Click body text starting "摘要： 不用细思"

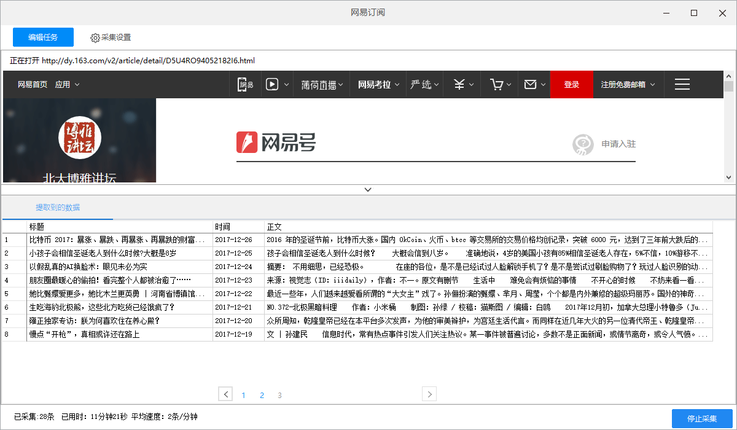(488, 267)
